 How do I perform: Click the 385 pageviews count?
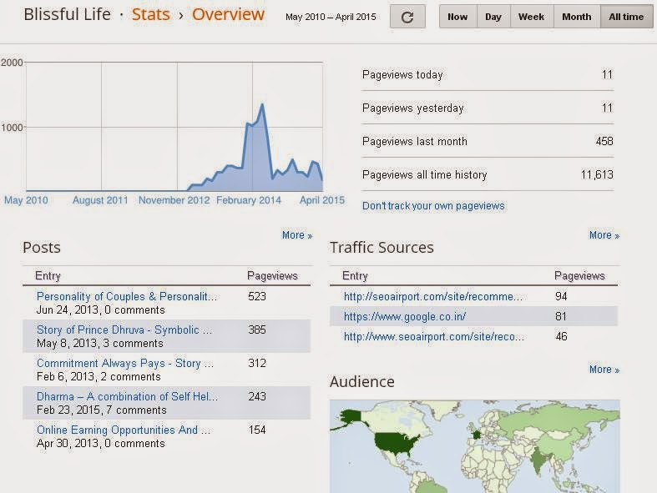[257, 330]
